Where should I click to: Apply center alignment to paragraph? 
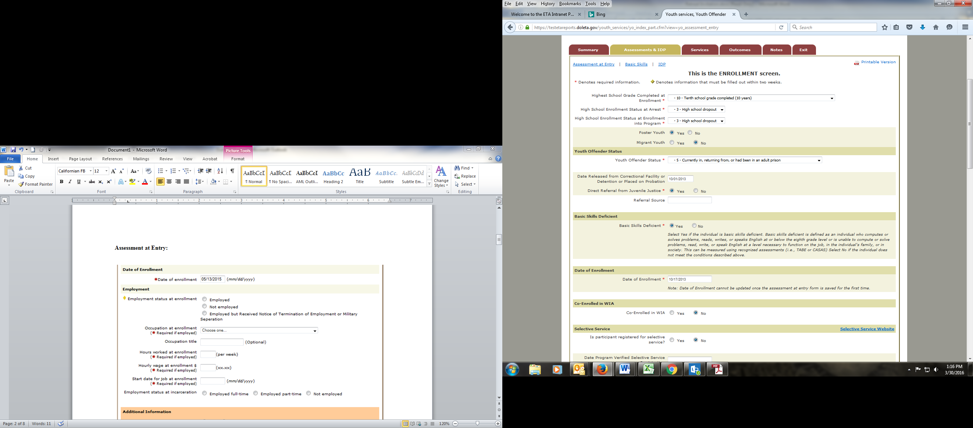coord(169,182)
